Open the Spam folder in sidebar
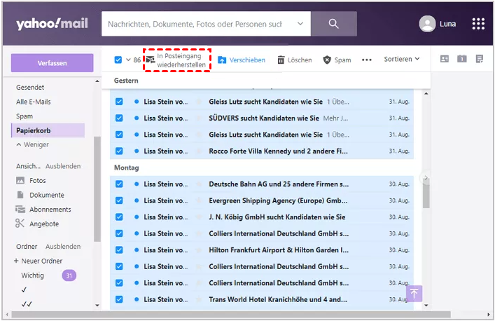The height and width of the screenshot is (321, 495). click(x=25, y=116)
